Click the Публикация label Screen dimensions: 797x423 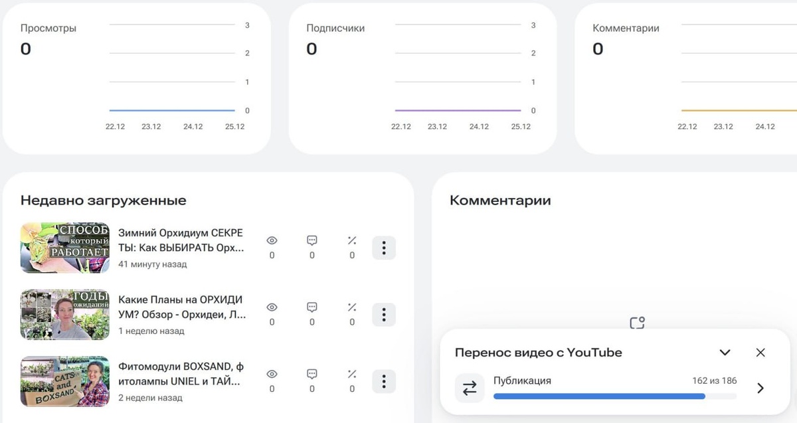pos(522,381)
